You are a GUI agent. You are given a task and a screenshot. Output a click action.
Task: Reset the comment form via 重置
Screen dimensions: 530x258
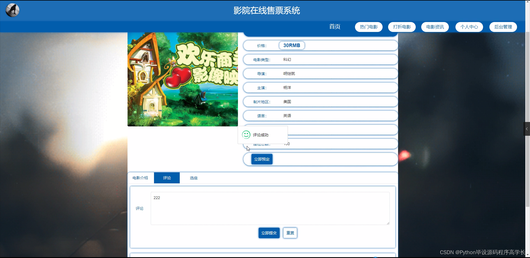(x=290, y=233)
